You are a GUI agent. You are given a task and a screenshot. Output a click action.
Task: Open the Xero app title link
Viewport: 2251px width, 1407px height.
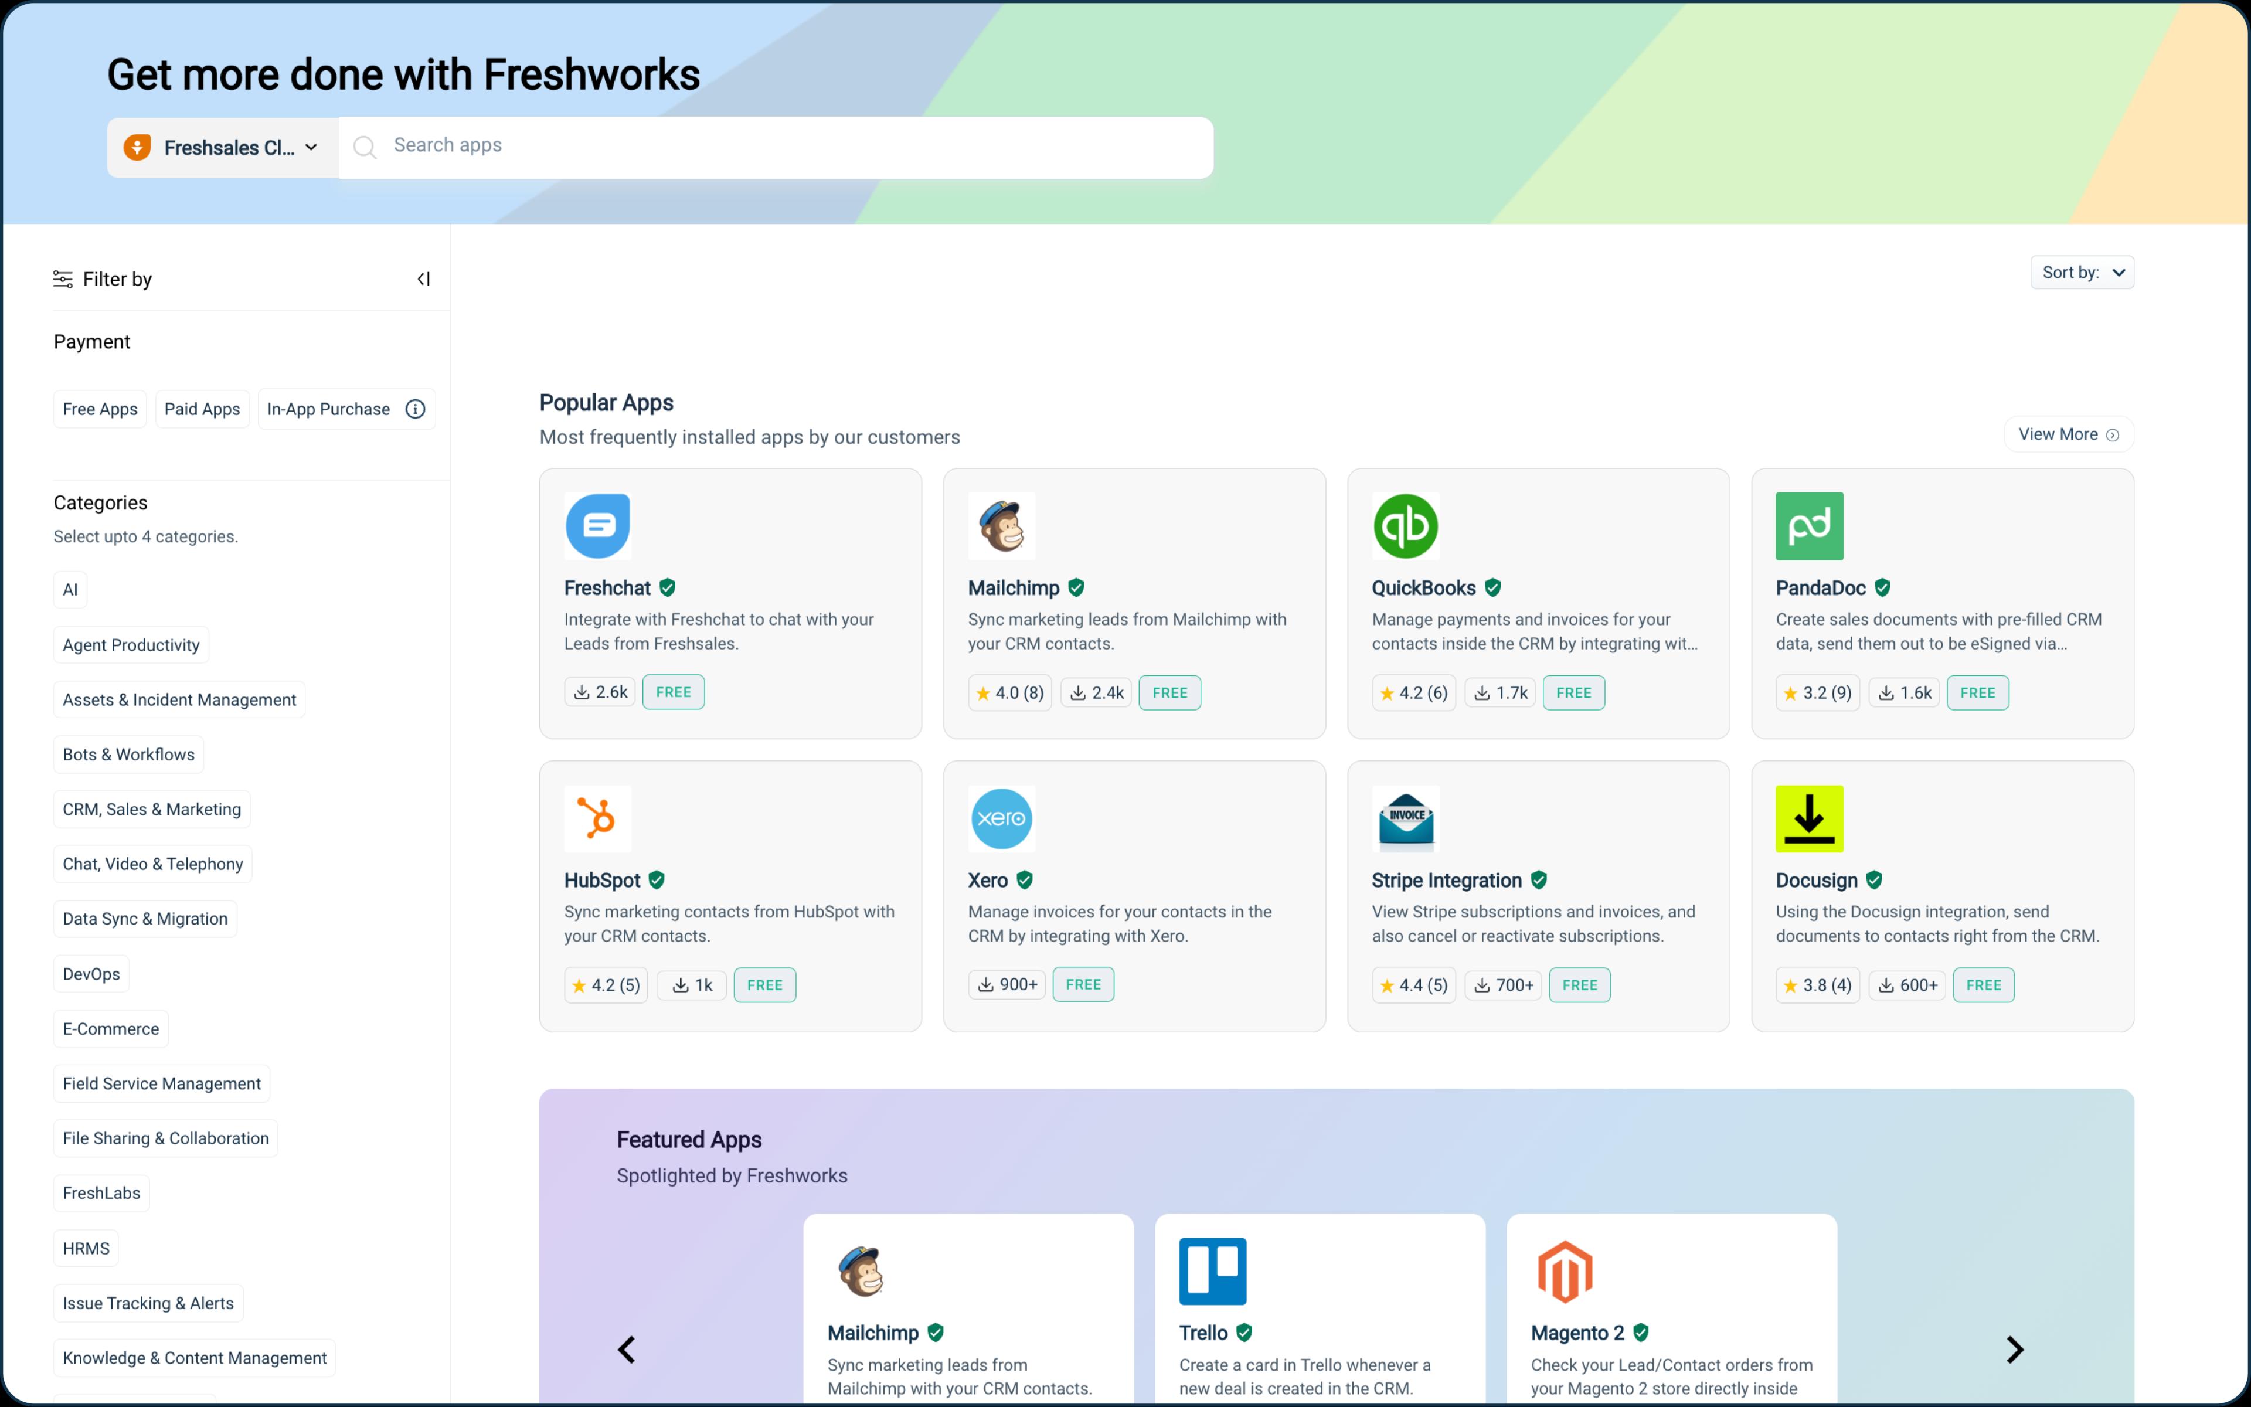click(988, 881)
